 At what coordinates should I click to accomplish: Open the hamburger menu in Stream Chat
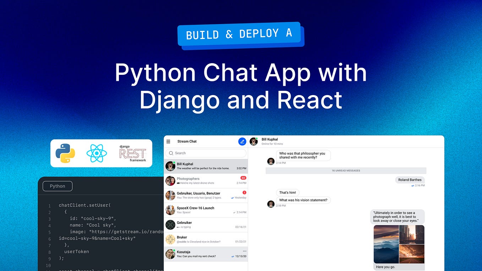168,142
